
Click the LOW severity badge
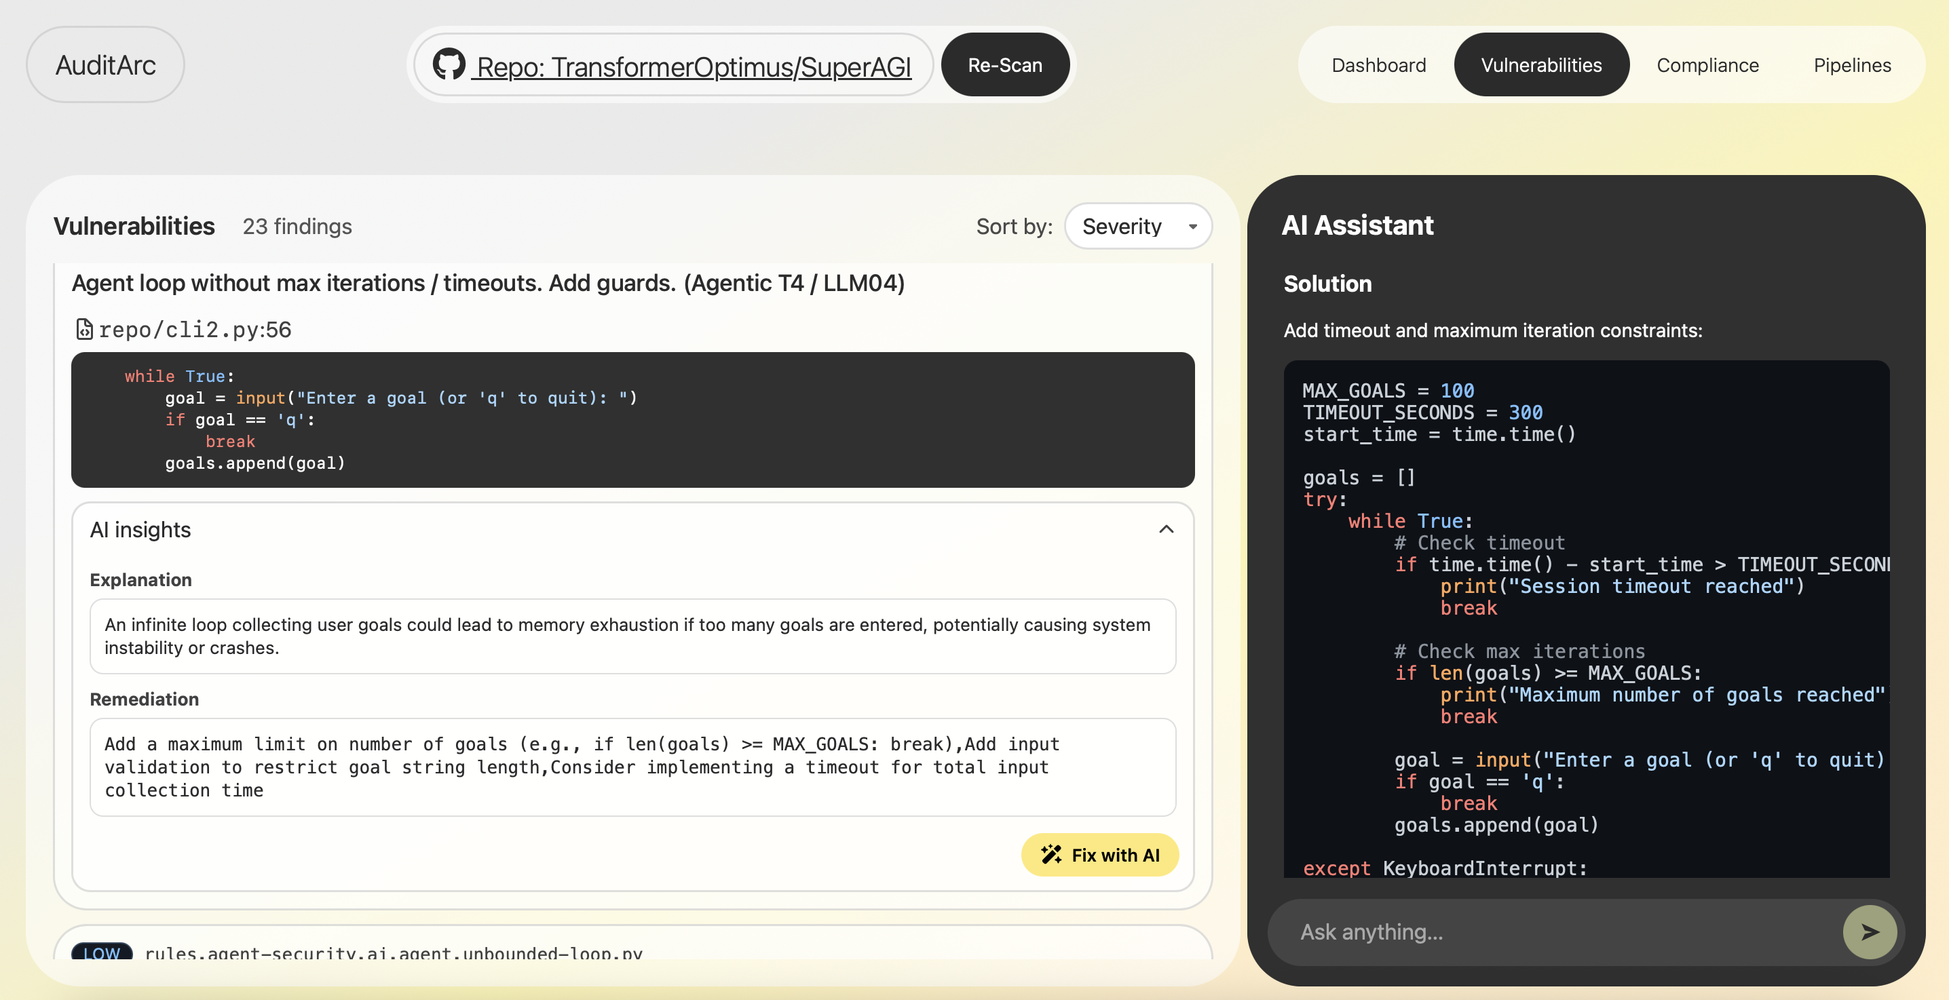click(101, 952)
